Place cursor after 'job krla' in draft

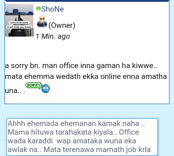tap(151, 149)
